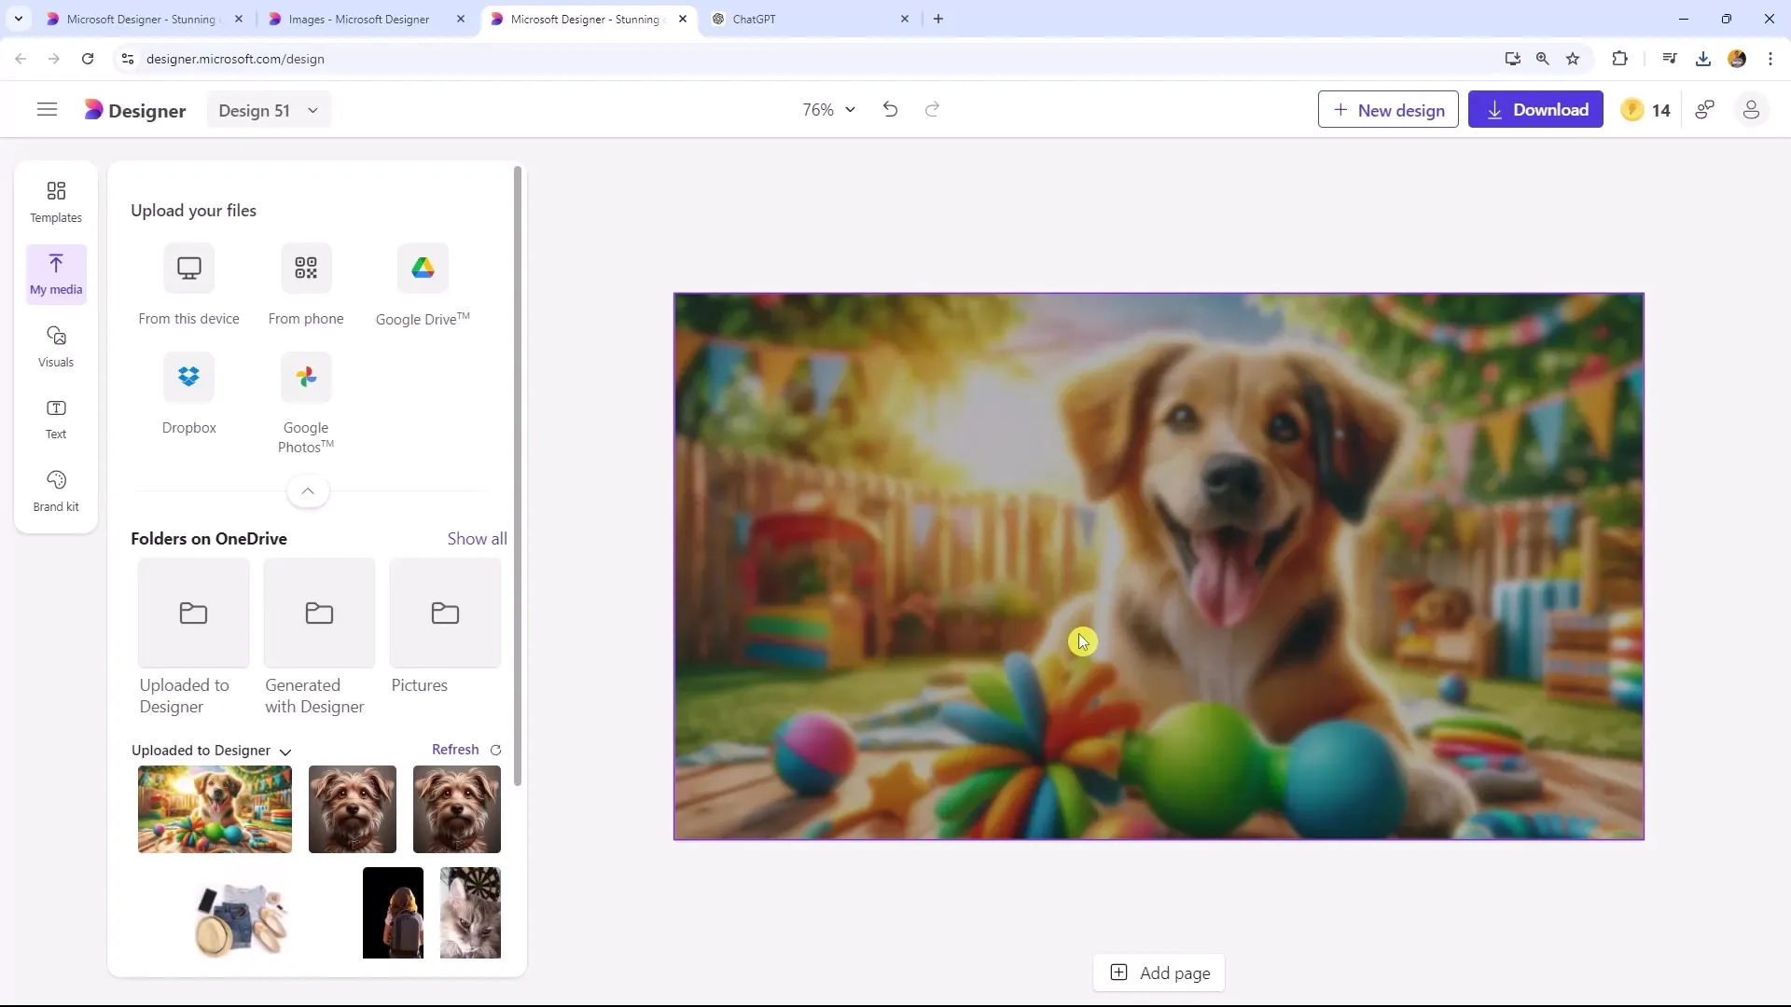This screenshot has width=1791, height=1007.
Task: Click the redo arrow icon
Action: click(x=933, y=109)
